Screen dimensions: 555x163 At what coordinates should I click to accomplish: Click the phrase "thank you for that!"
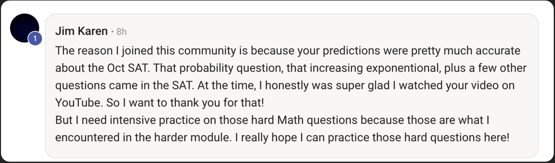point(217,103)
